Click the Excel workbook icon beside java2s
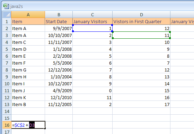The image size is (194, 134). click(x=6, y=6)
